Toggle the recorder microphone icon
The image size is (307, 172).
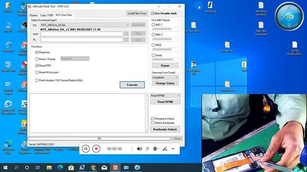(x=147, y=149)
